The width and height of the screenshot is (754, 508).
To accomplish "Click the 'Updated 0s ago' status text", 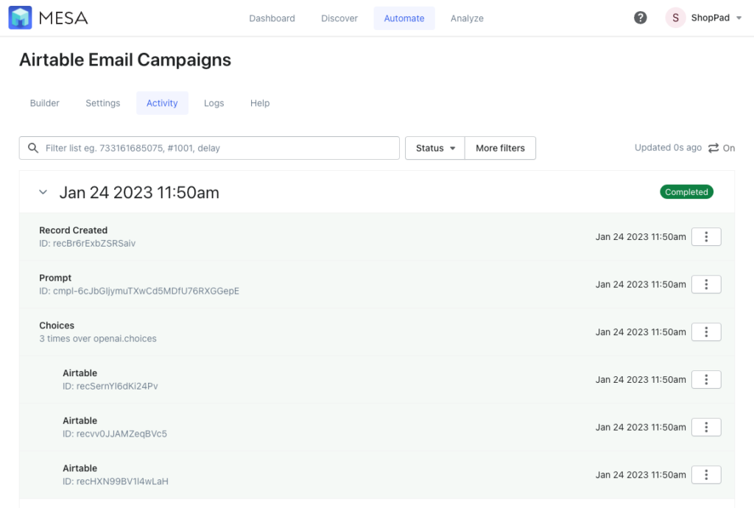I will click(x=667, y=147).
